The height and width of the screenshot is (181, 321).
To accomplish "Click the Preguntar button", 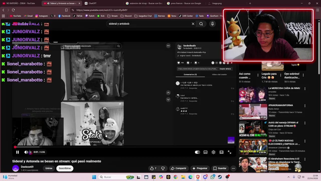I will 200,168.
